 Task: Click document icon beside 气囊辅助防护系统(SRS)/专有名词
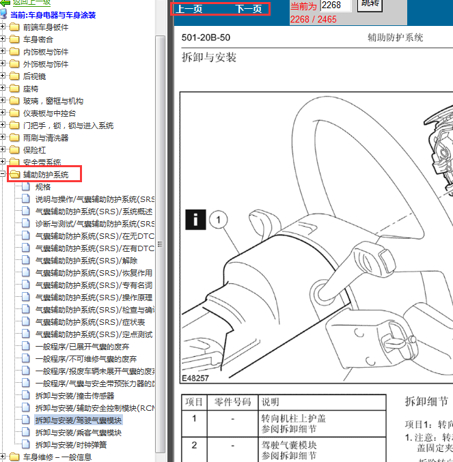tap(26, 285)
